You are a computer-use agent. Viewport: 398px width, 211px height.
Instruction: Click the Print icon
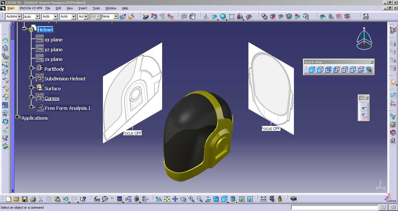33,199
